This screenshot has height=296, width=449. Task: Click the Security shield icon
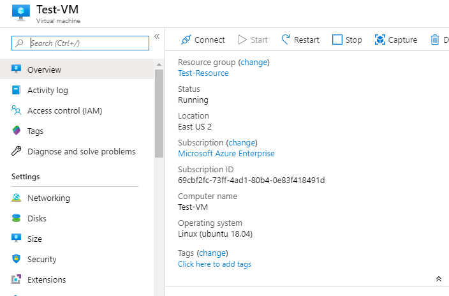point(17,259)
